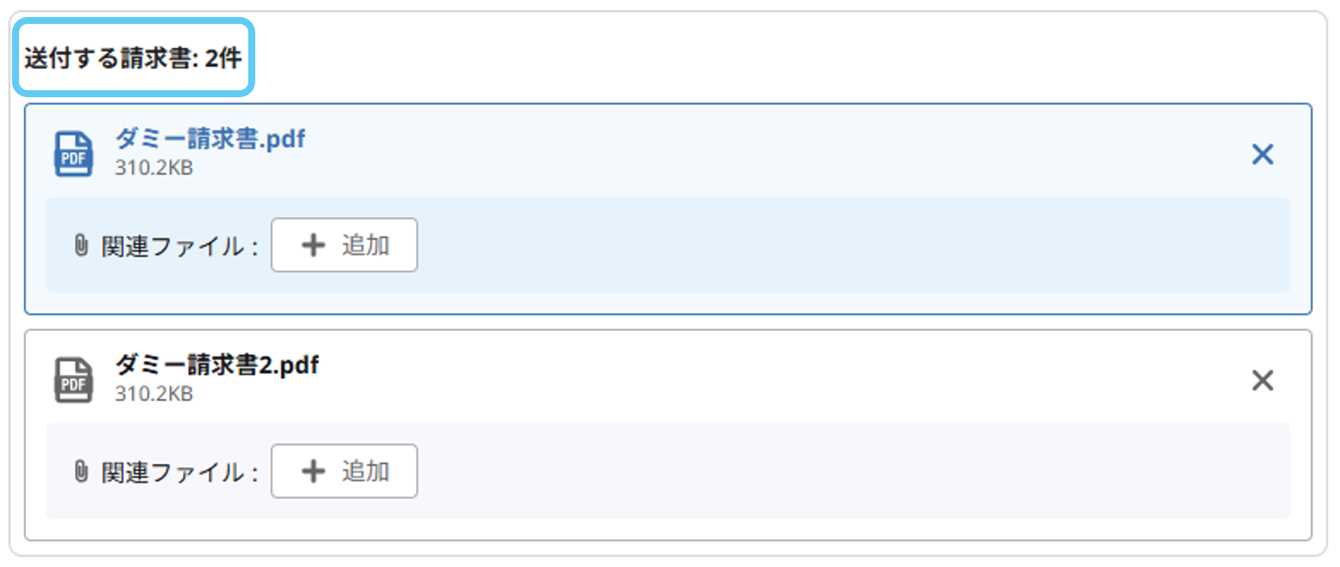This screenshot has height=567, width=1340.
Task: Click the 310.2KB size under ダミー請求書2.pdf
Action: click(x=154, y=394)
